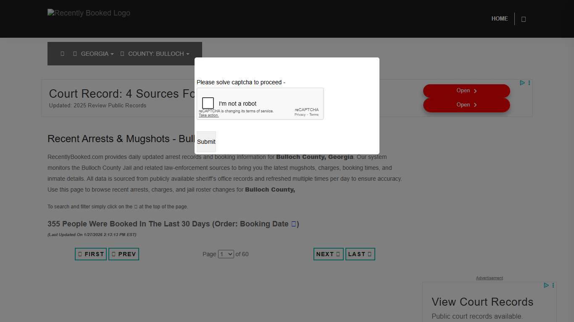Click the Recently Booked logo
This screenshot has width=574, height=322.
pos(89,13)
